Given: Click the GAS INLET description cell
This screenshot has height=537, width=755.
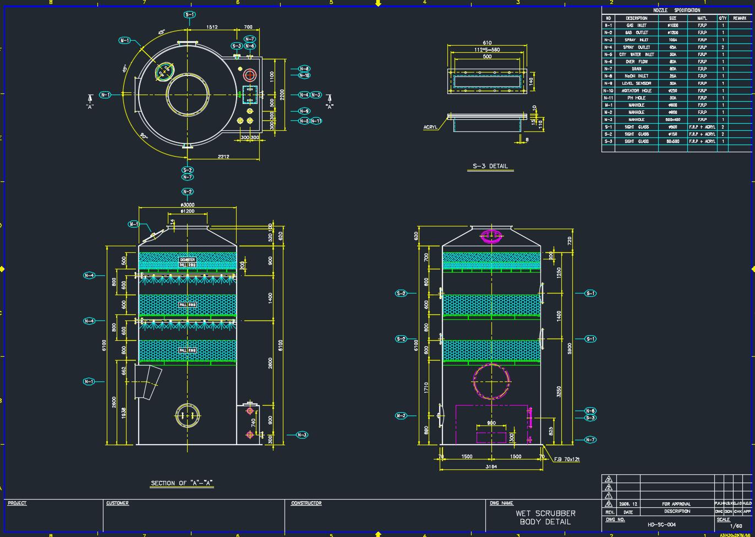Looking at the screenshot, I should (x=636, y=25).
